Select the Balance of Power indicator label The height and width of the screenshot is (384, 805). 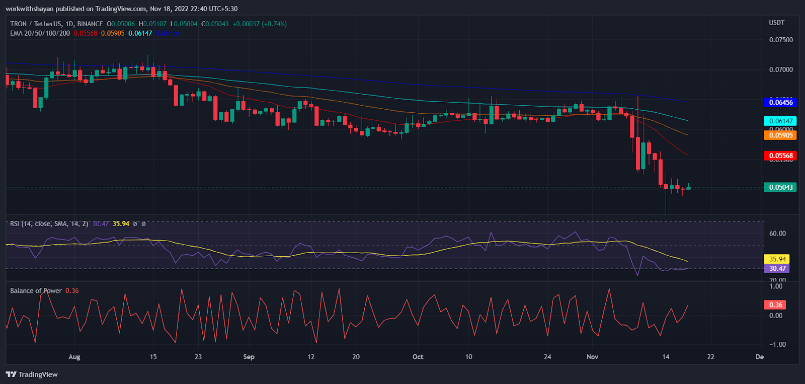tap(36, 291)
